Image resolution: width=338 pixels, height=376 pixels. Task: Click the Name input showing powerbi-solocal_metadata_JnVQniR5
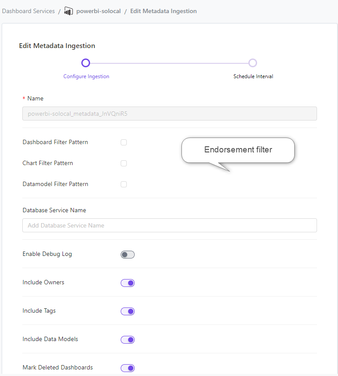[169, 113]
